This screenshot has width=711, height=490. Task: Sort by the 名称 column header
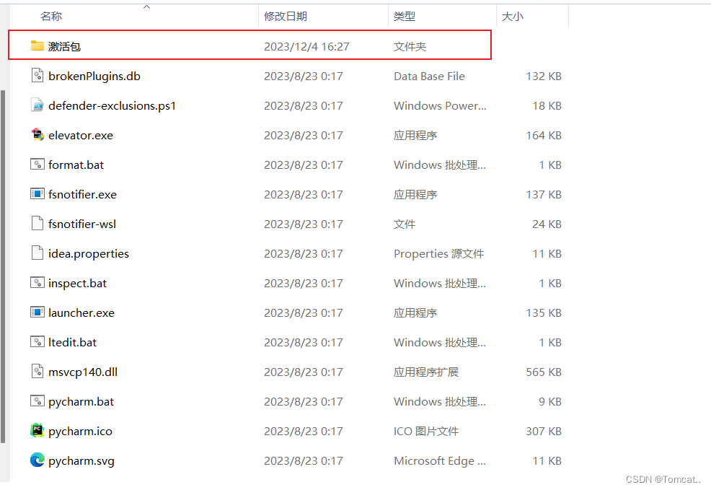[x=50, y=17]
